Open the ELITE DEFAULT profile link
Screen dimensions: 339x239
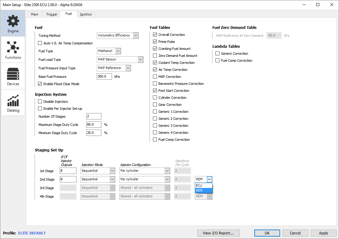[x=32, y=233]
